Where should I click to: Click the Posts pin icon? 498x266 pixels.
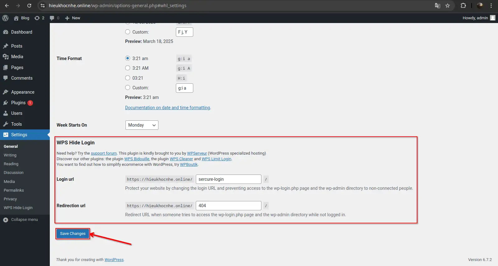(6, 46)
